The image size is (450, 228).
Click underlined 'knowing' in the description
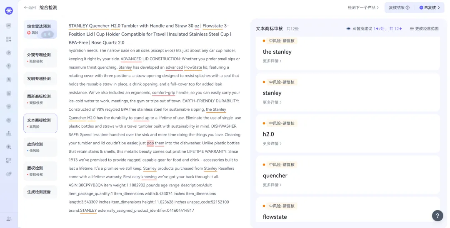pos(149,177)
